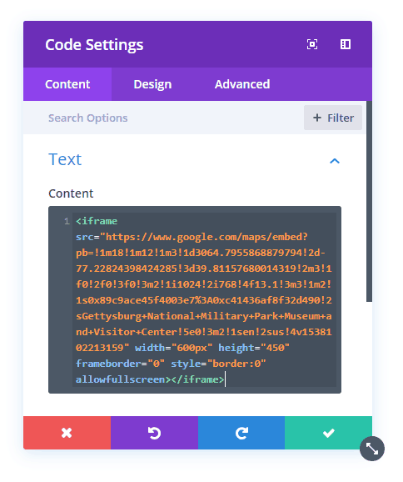The width and height of the screenshot is (403, 482).
Task: Click line number 1 in the gutter
Action: 67,221
